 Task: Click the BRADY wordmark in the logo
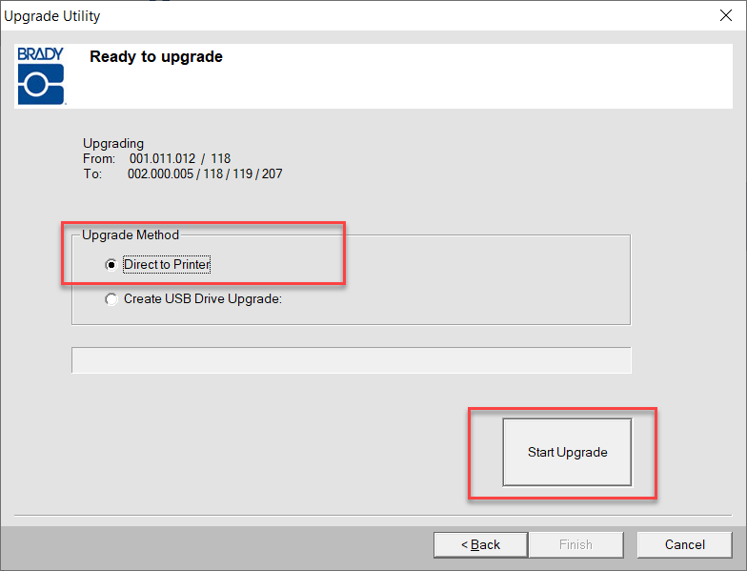coord(40,54)
